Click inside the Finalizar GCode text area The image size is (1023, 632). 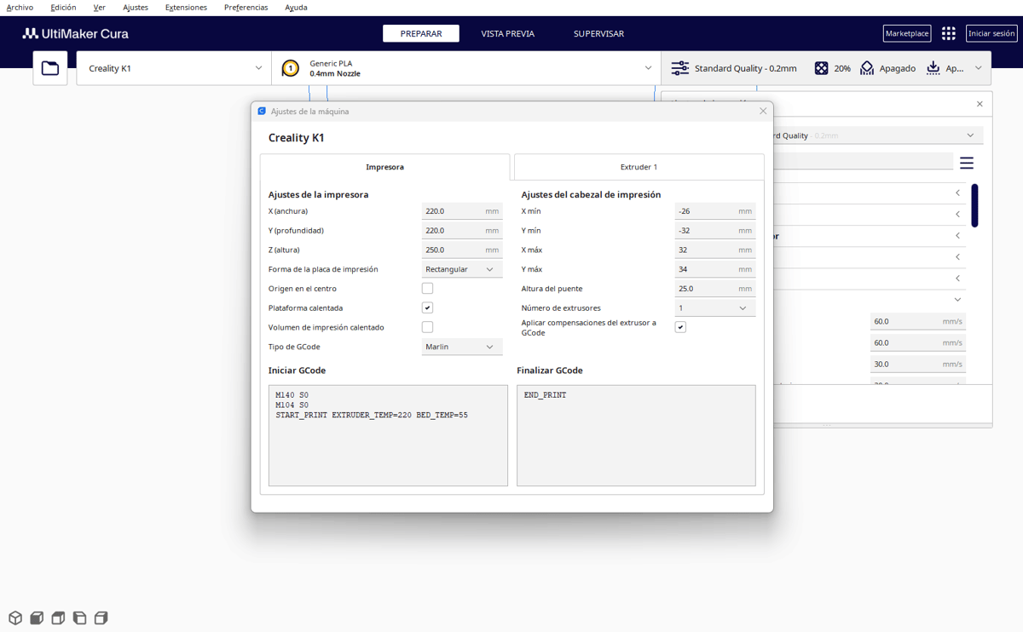(x=636, y=435)
